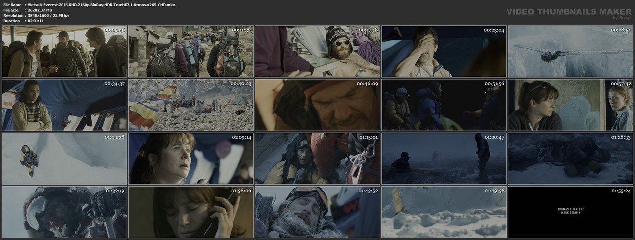
Task: Select the thumbnail marked 00:34:37
Action: click(64, 105)
